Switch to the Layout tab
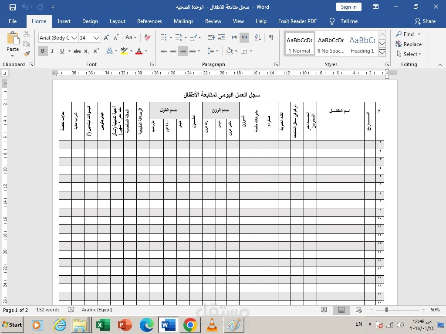This screenshot has width=446, height=334. click(x=118, y=21)
